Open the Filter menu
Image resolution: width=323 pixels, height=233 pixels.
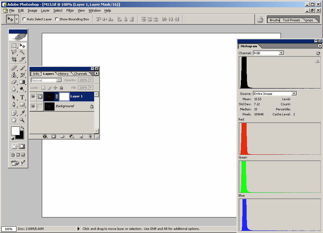click(70, 10)
